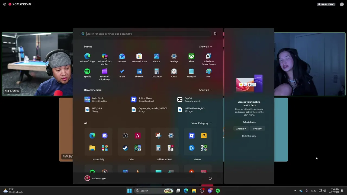Launch Rockstar Games Launcher in Games
The image size is (347, 195).
click(204, 135)
